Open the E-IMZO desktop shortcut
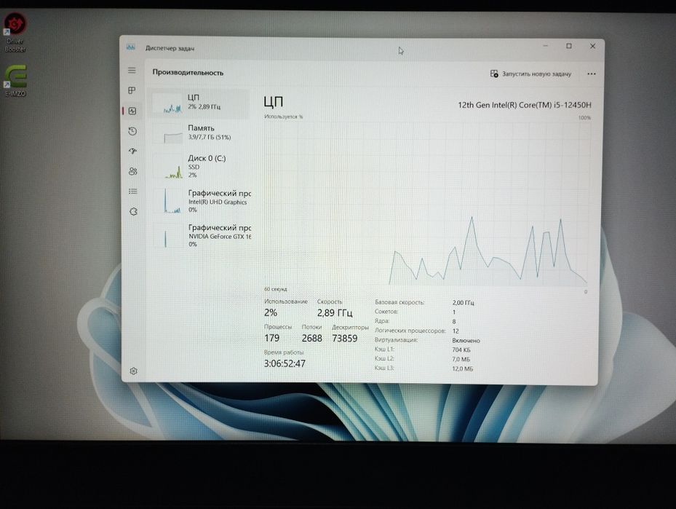Screen dimensions: 676x509 click(x=15, y=81)
